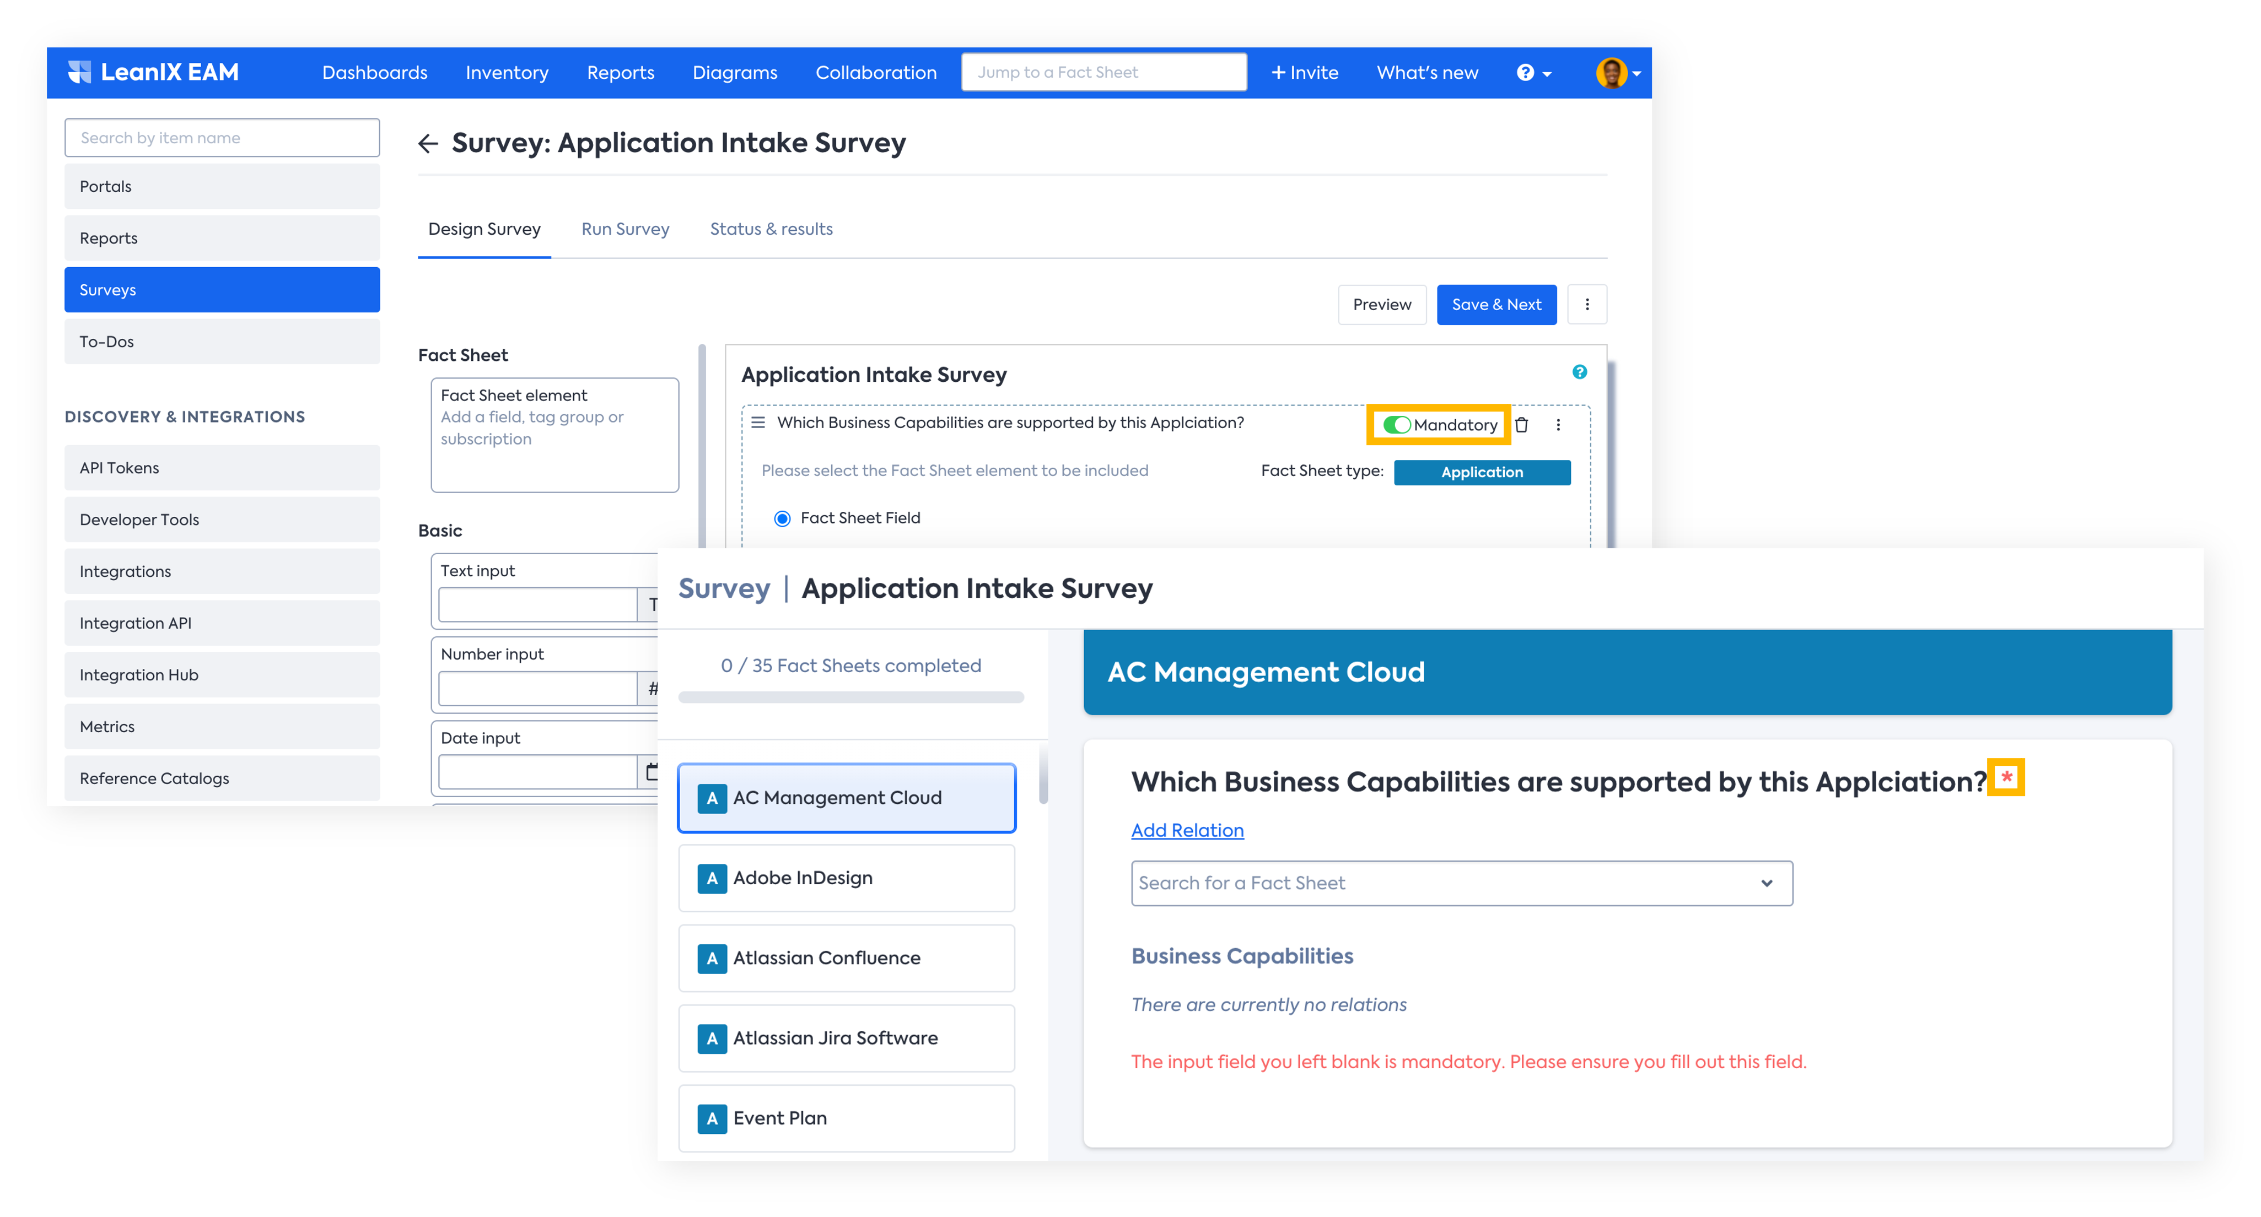Click the LeanIX EAM logo

coord(154,72)
